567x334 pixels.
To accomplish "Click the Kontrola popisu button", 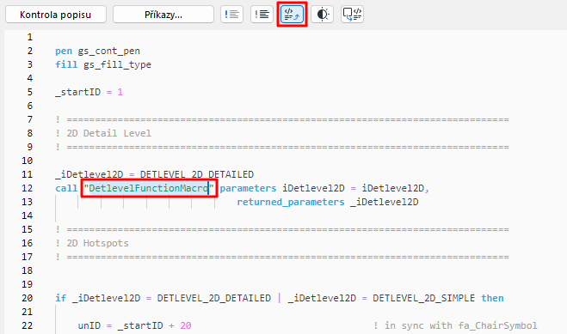I will (x=56, y=15).
